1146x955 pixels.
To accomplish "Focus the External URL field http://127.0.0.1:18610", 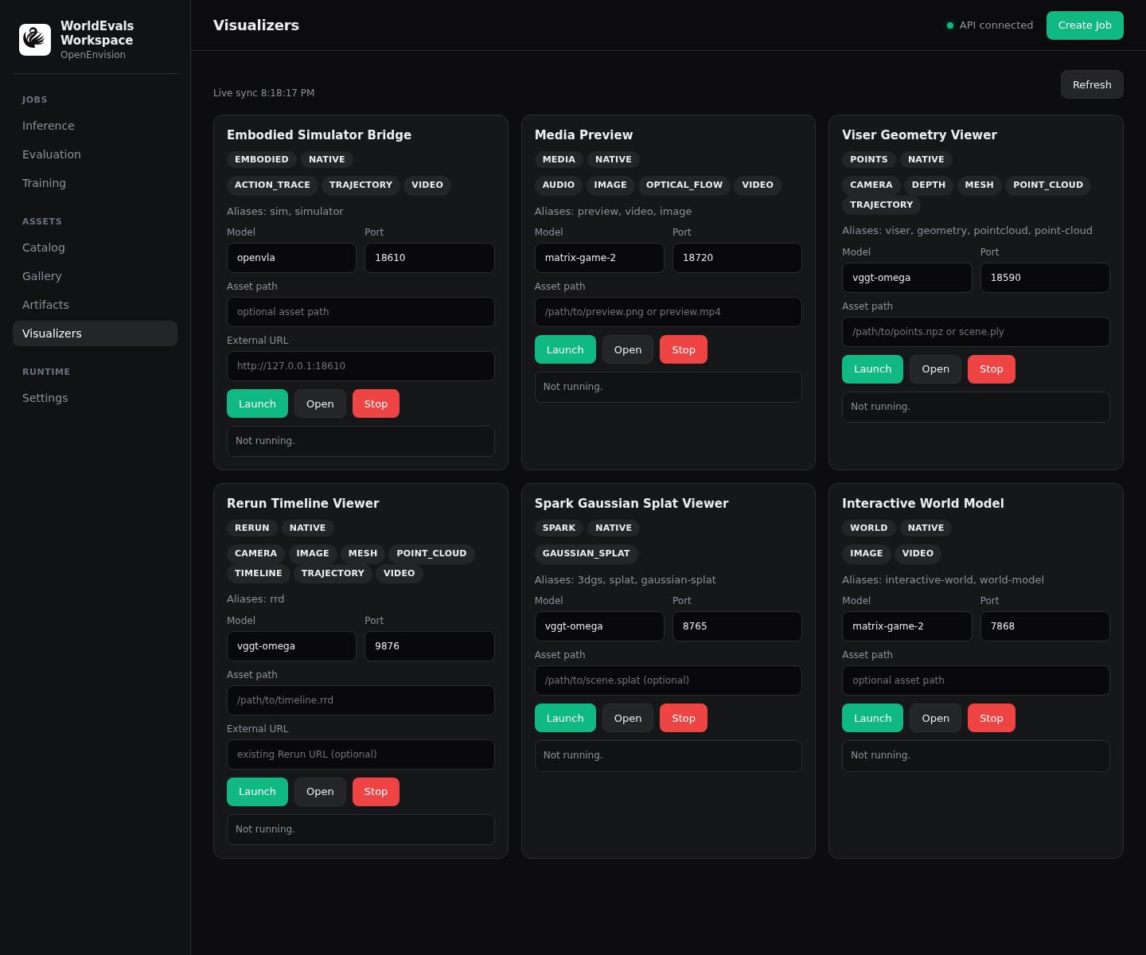I will point(361,366).
